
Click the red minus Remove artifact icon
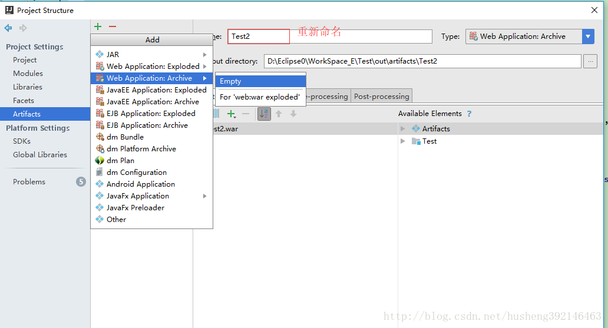(x=113, y=26)
